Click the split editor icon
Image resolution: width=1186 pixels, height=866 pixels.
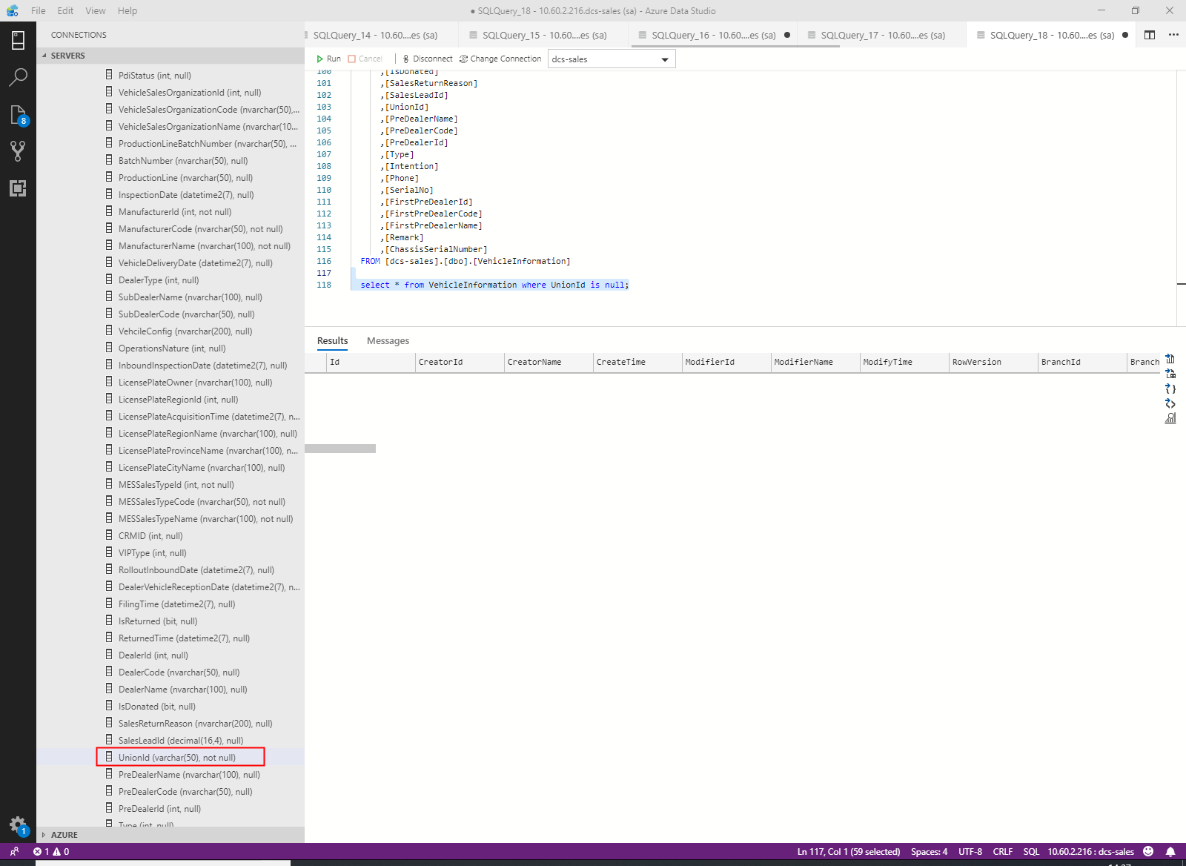coord(1150,35)
